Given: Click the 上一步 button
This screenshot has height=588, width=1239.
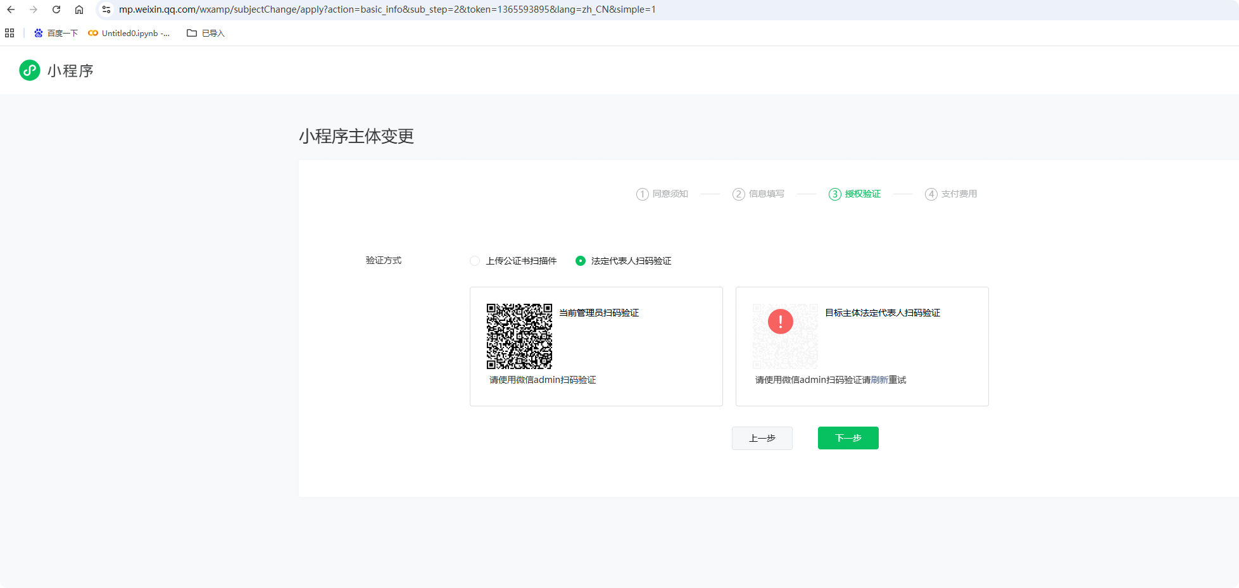Looking at the screenshot, I should [762, 438].
